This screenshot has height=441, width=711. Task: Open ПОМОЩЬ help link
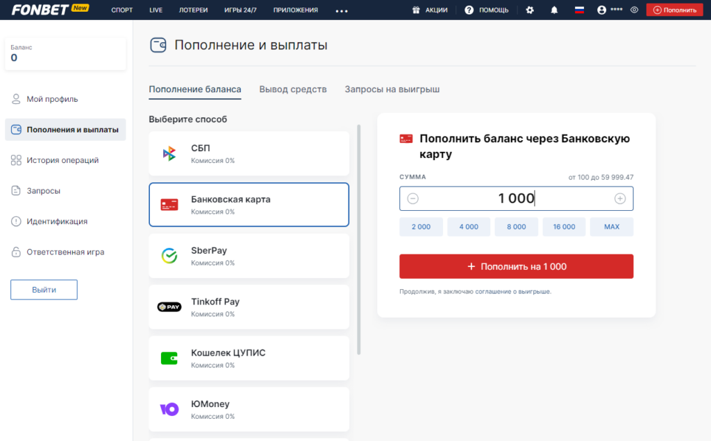[x=494, y=10]
